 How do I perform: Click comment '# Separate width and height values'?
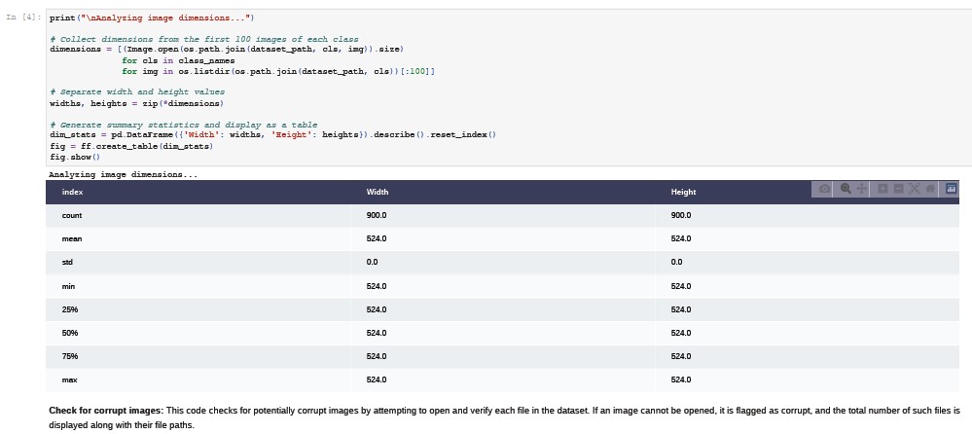pyautogui.click(x=137, y=91)
